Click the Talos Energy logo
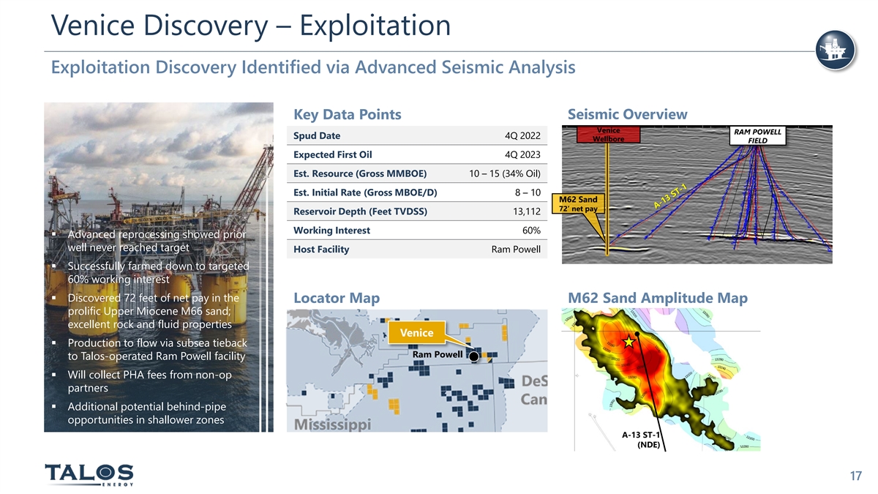The height and width of the screenshot is (494, 878). pyautogui.click(x=89, y=474)
